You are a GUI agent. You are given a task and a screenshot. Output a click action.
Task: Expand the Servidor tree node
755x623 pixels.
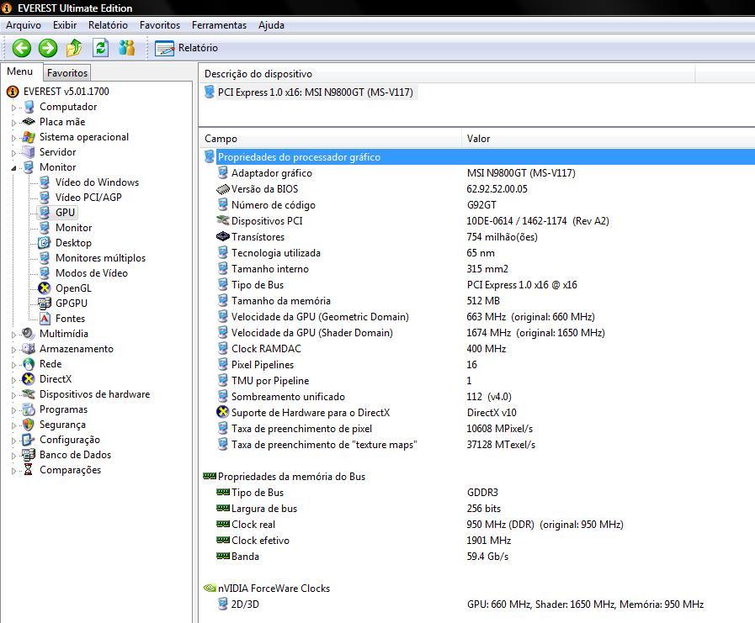[x=13, y=152]
